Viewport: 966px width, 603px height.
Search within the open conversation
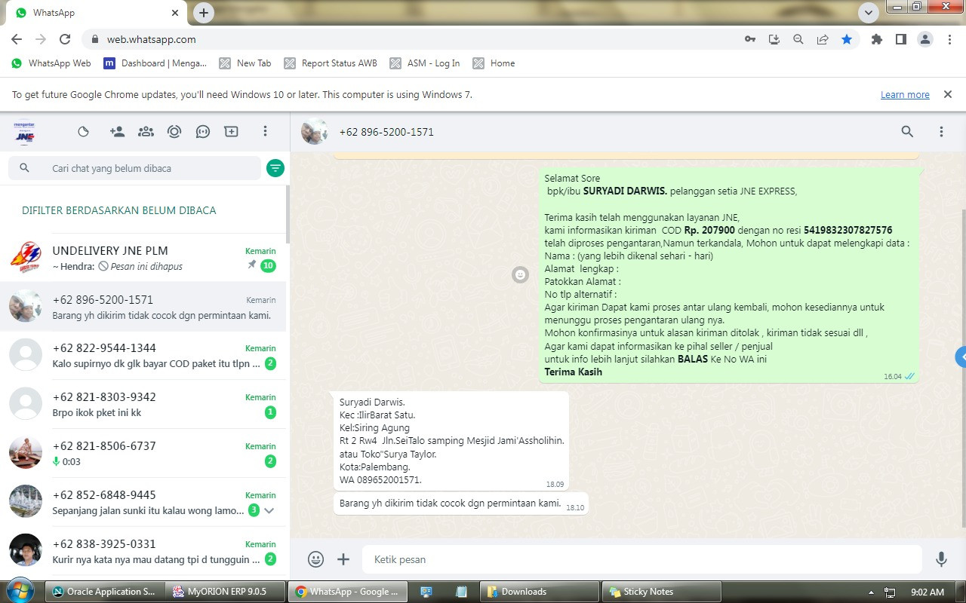[x=907, y=132]
